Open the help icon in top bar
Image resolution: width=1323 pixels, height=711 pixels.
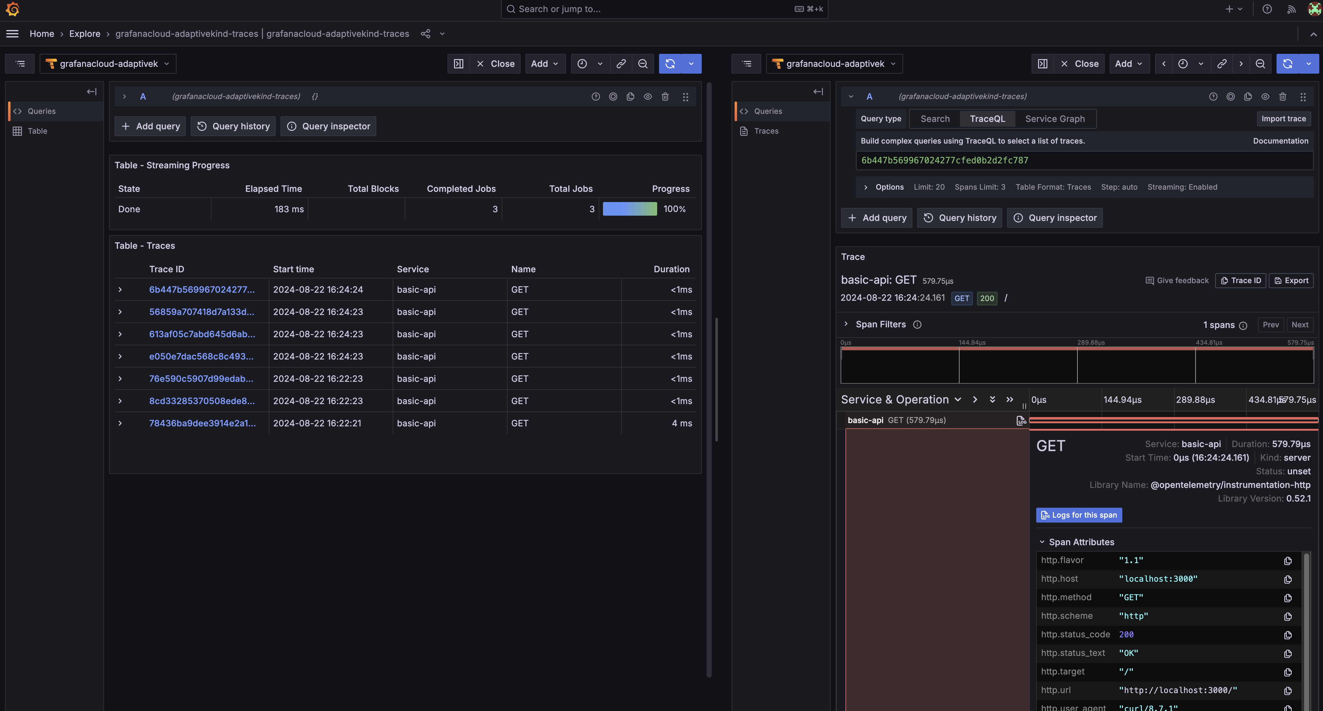pyautogui.click(x=1267, y=9)
